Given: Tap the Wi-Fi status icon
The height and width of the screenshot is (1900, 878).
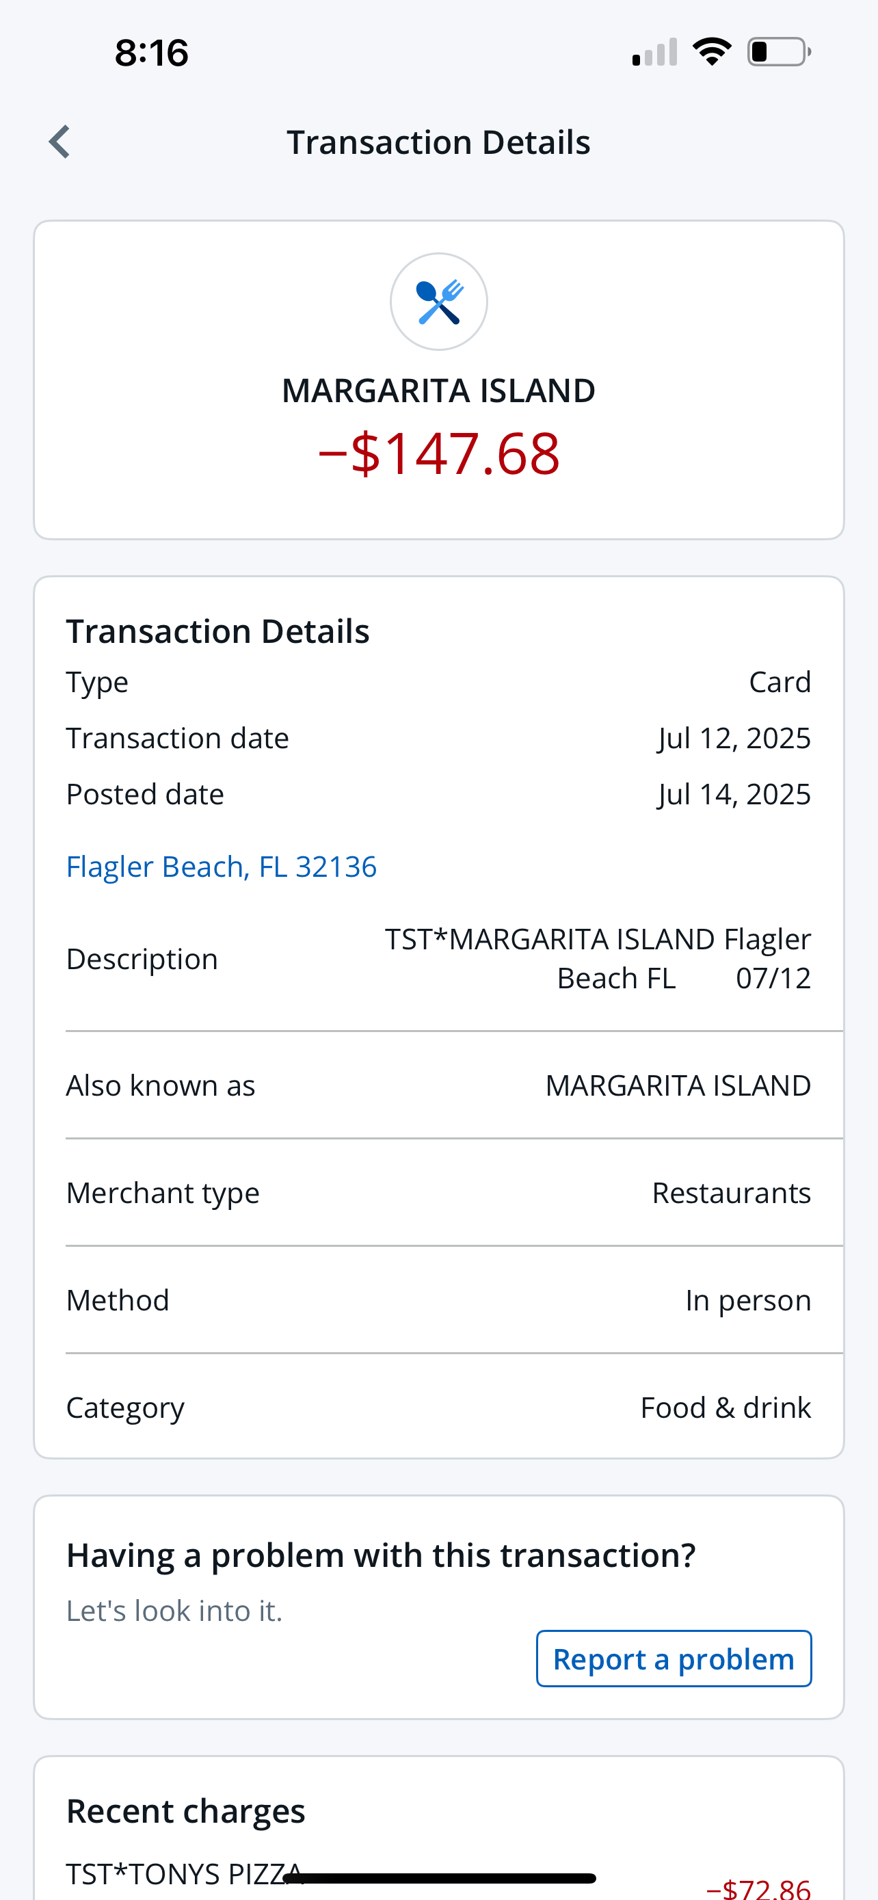Looking at the screenshot, I should click(711, 53).
